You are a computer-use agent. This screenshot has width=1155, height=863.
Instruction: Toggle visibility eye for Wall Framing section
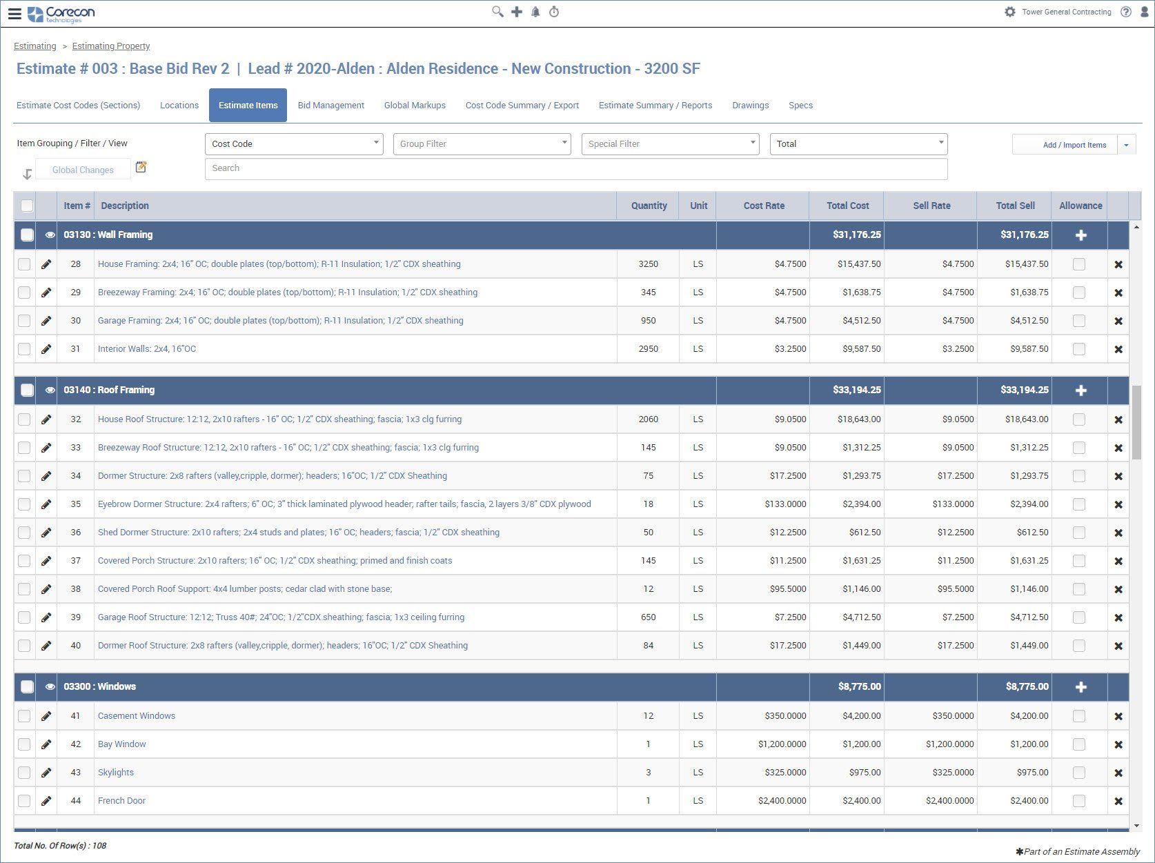click(x=50, y=235)
